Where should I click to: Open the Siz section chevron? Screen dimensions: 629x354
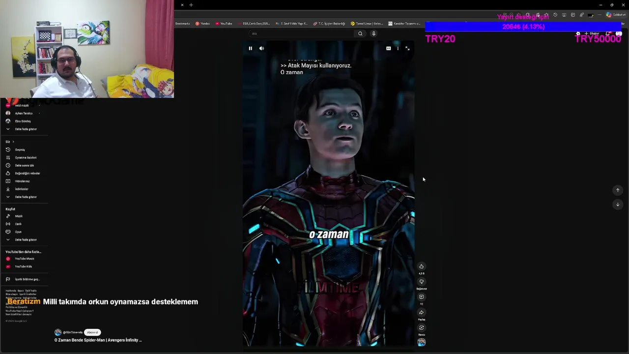pos(13,142)
